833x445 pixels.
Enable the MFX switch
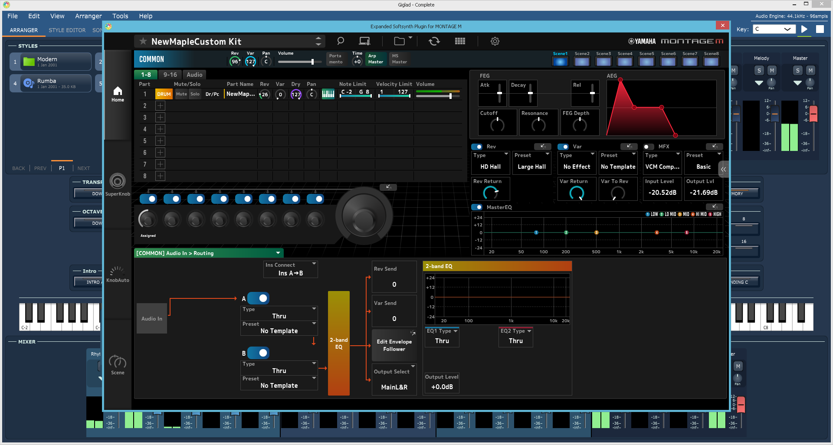[649, 147]
